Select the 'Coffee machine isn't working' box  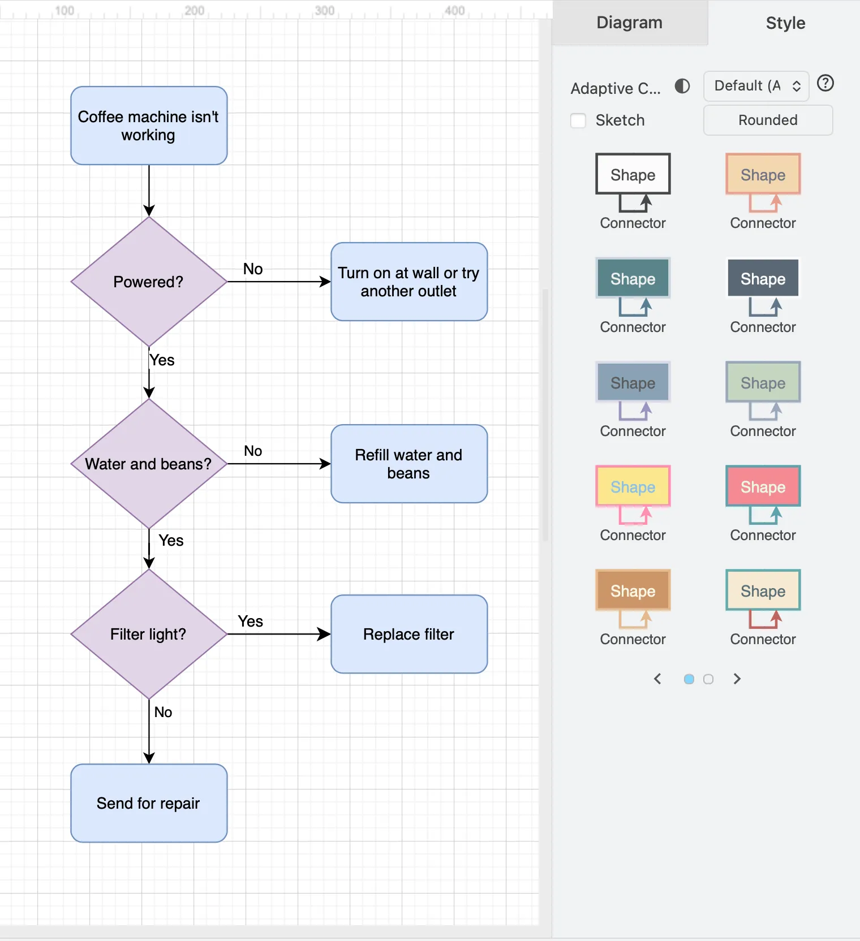pos(149,126)
